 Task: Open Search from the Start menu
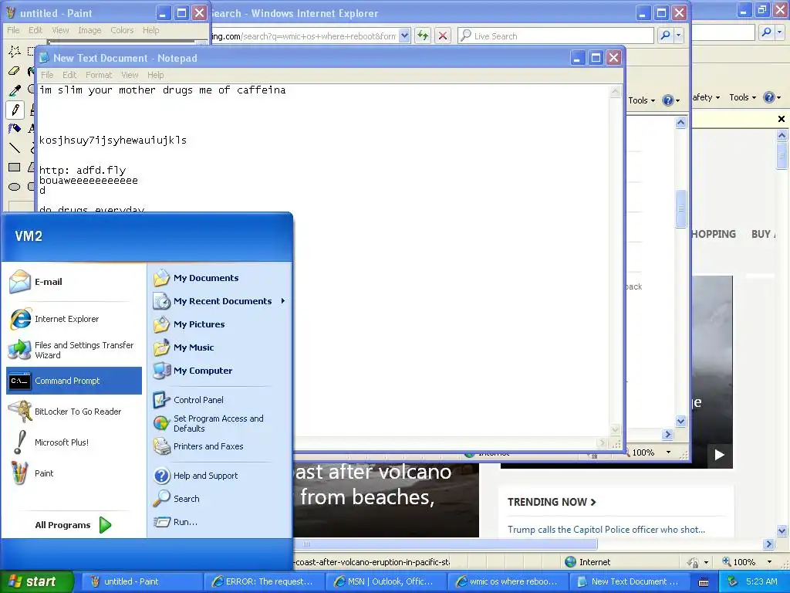click(x=220, y=499)
